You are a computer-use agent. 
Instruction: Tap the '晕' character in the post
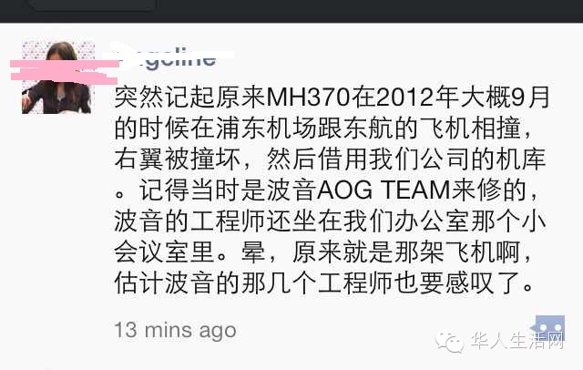(253, 252)
